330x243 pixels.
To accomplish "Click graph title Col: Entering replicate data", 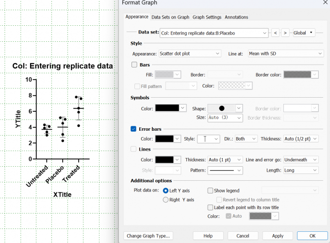I will click(x=63, y=66).
